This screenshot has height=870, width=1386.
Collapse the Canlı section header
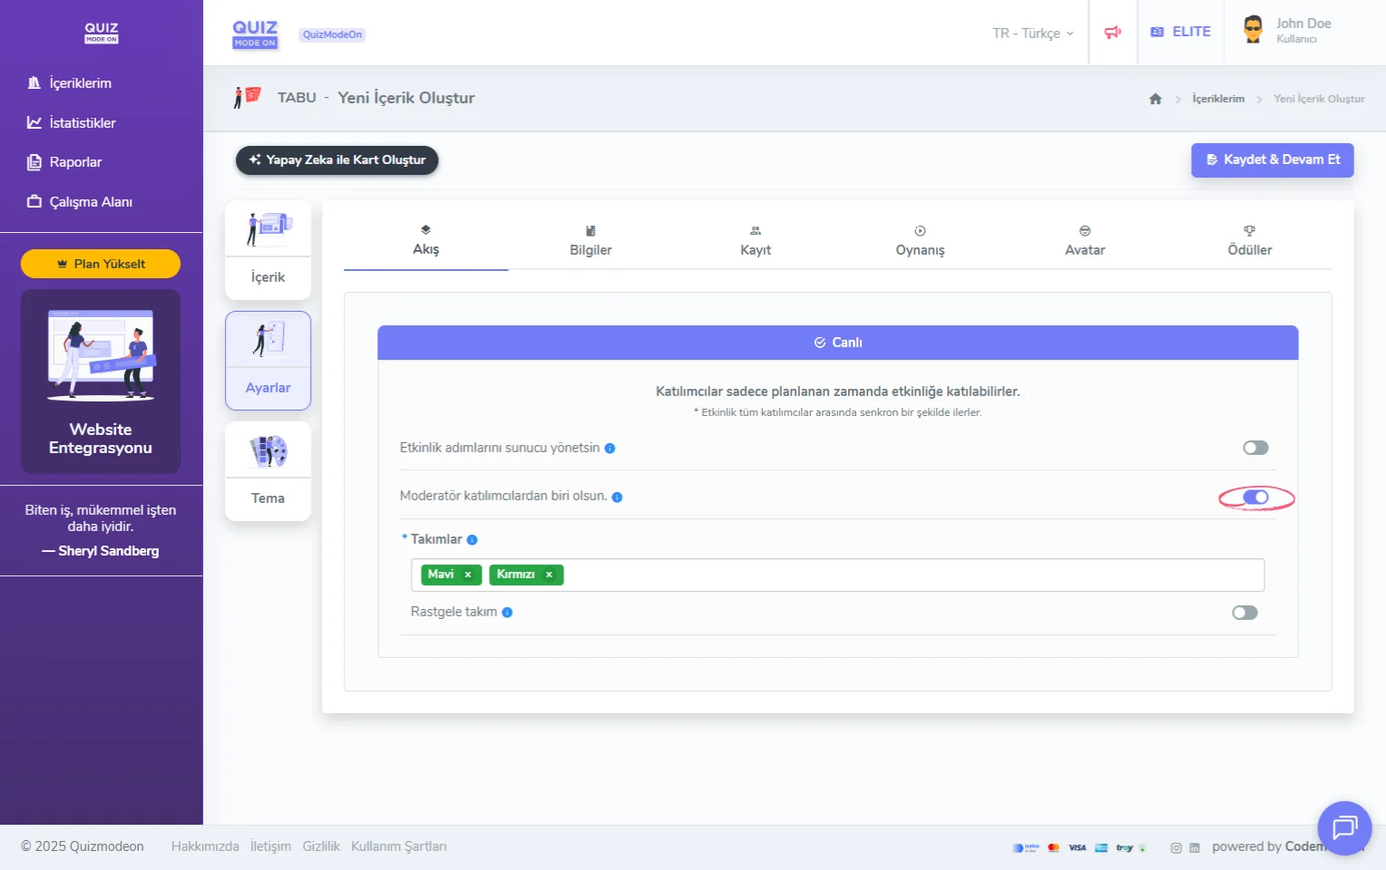[x=837, y=343]
